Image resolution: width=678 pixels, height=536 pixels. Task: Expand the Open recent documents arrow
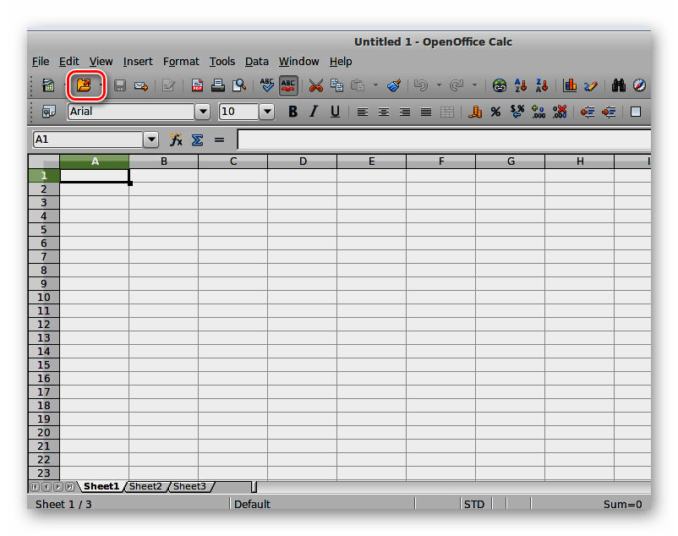(100, 85)
